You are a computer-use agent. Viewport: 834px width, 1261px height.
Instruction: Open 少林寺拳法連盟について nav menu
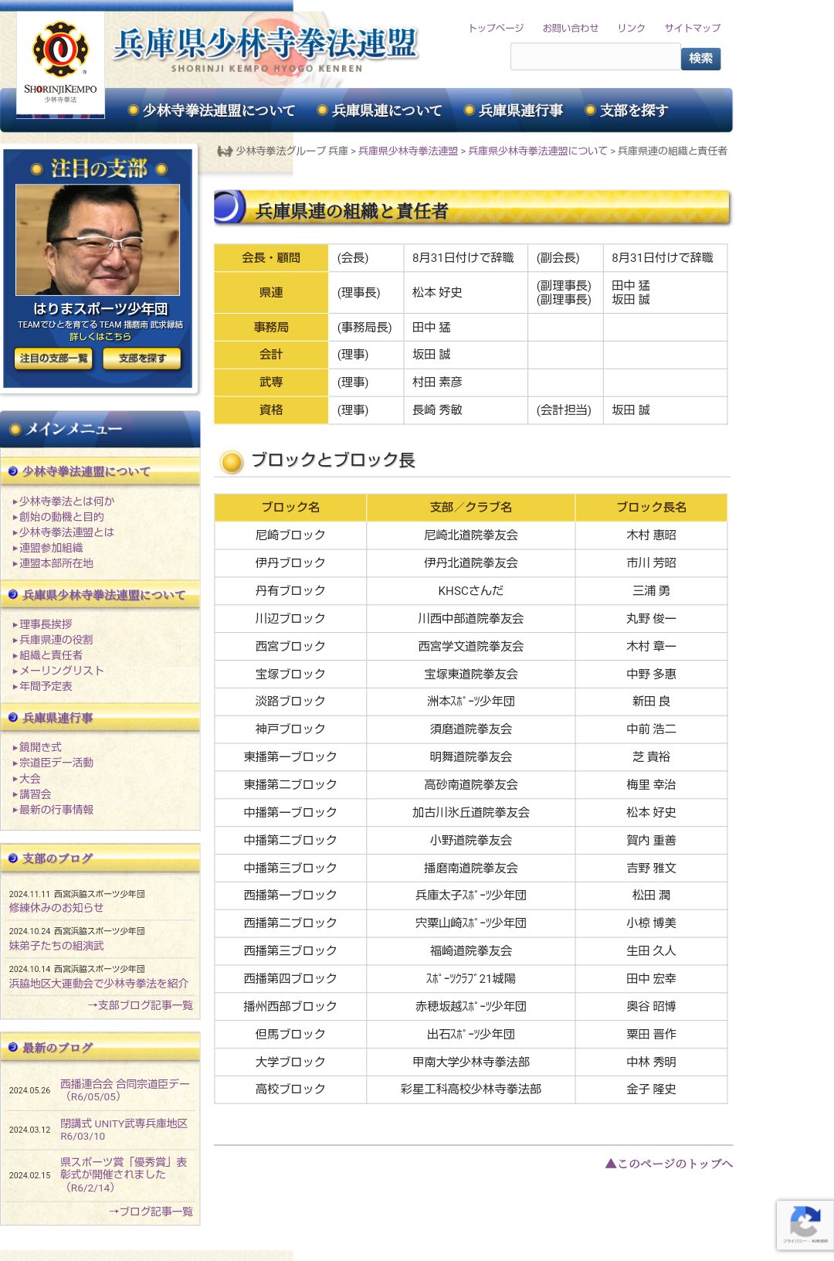[x=212, y=110]
